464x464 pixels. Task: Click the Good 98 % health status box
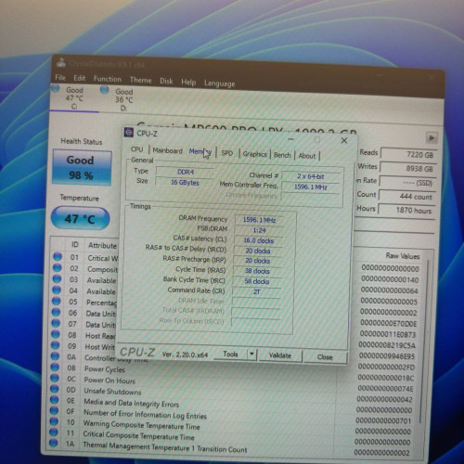(x=82, y=167)
